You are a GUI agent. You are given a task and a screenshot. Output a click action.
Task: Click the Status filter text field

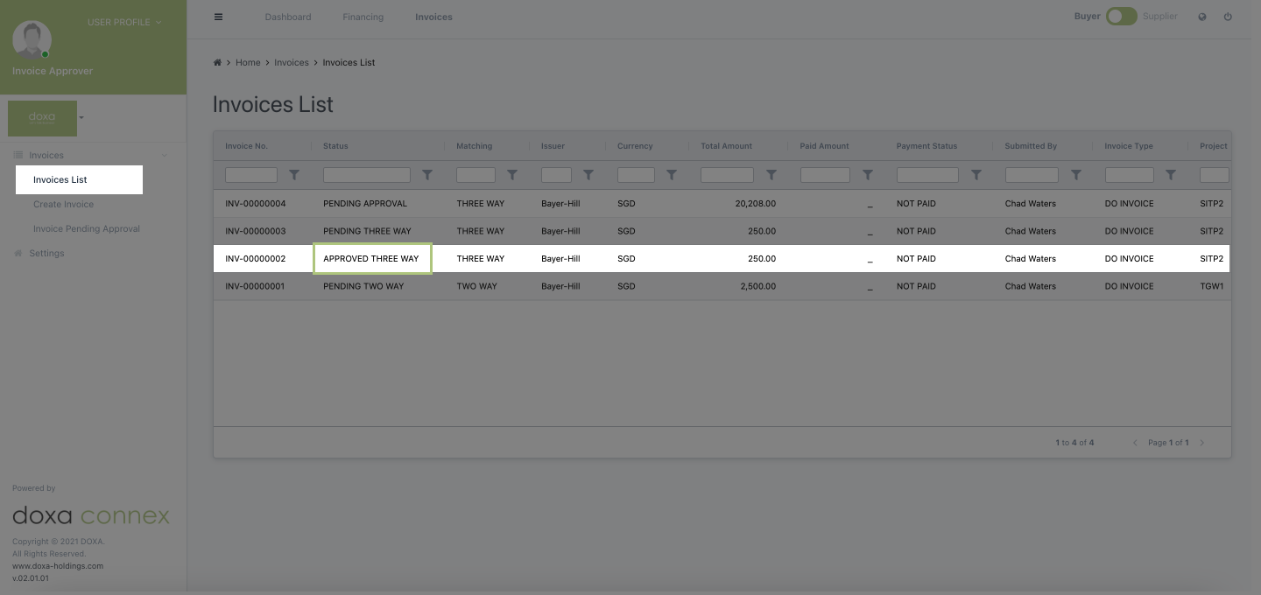[x=366, y=175]
